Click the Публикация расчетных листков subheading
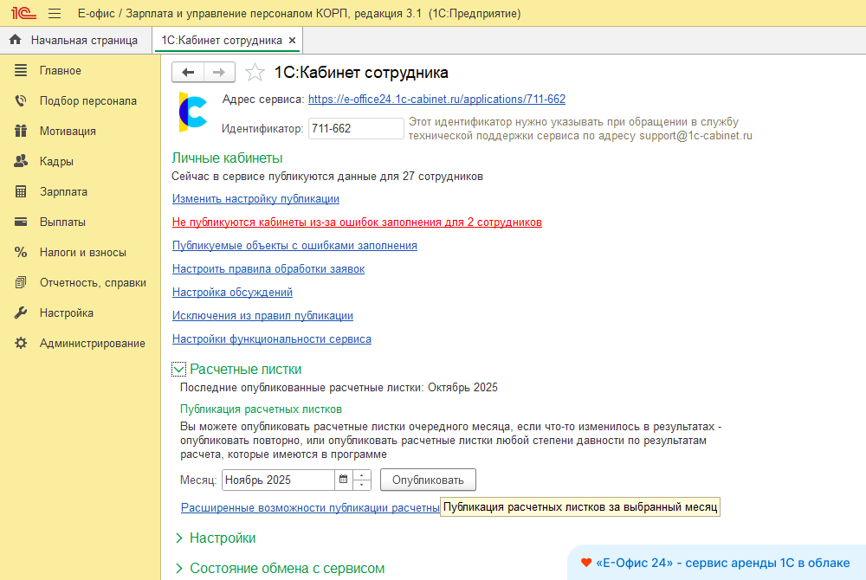The image size is (866, 580). [x=261, y=409]
